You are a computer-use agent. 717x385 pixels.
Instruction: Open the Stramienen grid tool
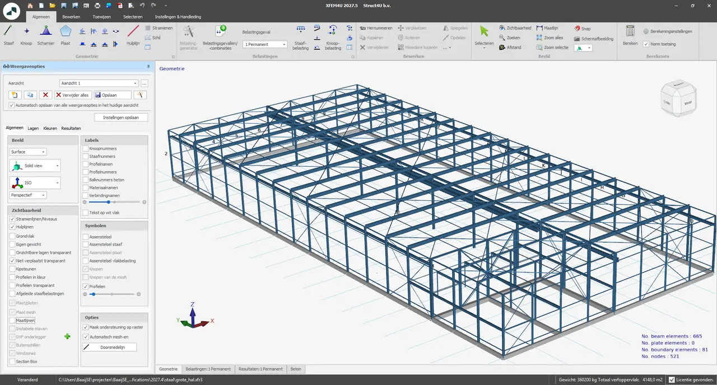pos(159,28)
